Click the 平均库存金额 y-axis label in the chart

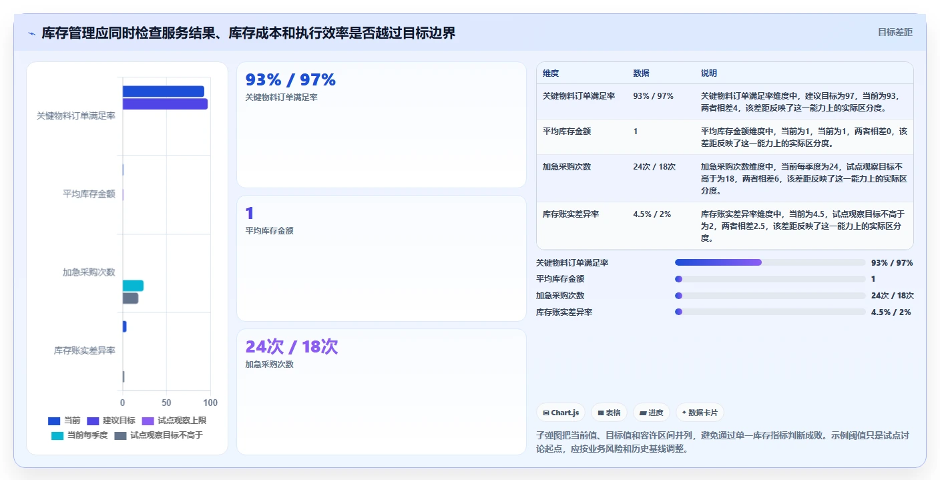89,194
